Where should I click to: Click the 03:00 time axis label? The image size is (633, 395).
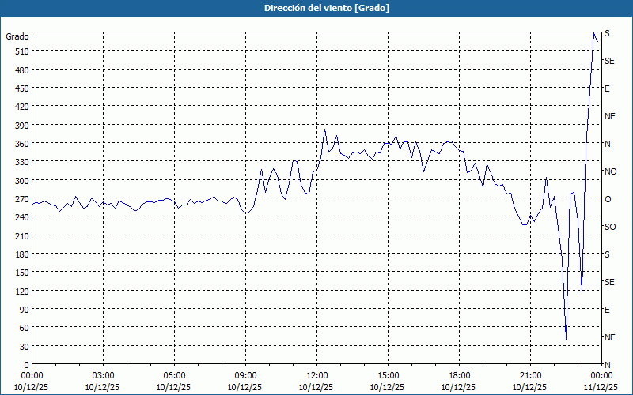[104, 376]
